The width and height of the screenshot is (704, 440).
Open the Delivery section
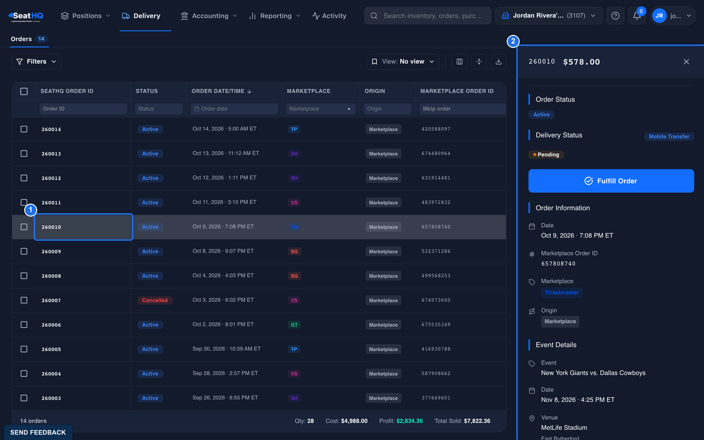pyautogui.click(x=141, y=16)
